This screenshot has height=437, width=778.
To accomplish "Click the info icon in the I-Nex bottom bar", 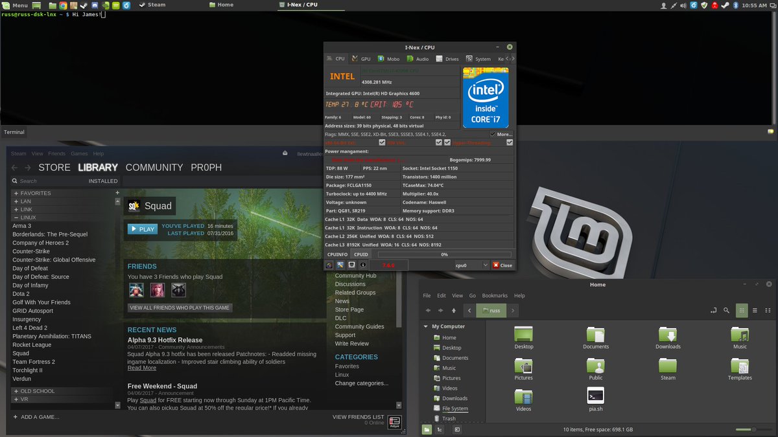I will [x=363, y=265].
